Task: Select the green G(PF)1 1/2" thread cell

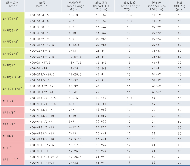Action: pyautogui.click(x=12, y=89)
